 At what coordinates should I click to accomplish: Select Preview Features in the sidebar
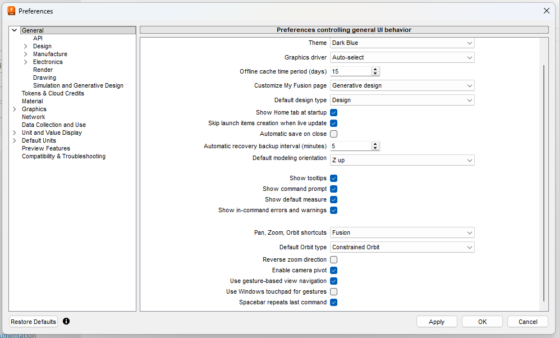(x=46, y=149)
